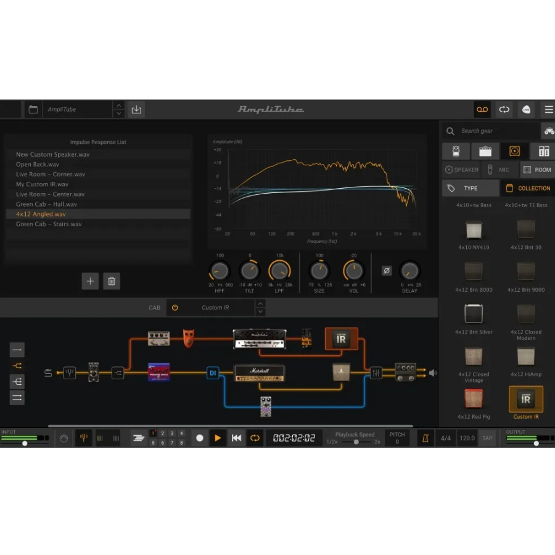
Task: Click the tape recorder icon in header
Action: click(x=482, y=110)
